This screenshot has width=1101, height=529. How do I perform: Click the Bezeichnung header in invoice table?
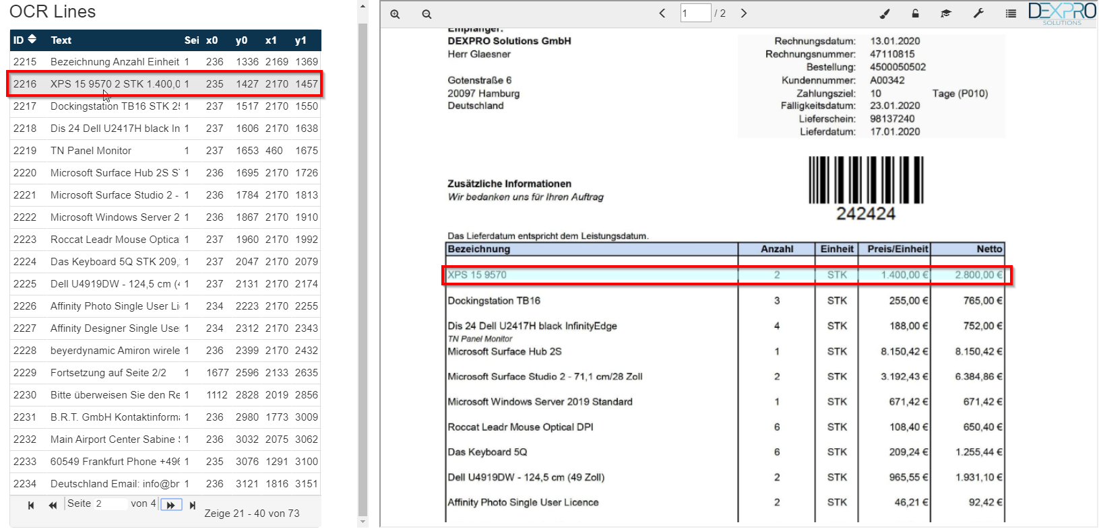tap(479, 249)
